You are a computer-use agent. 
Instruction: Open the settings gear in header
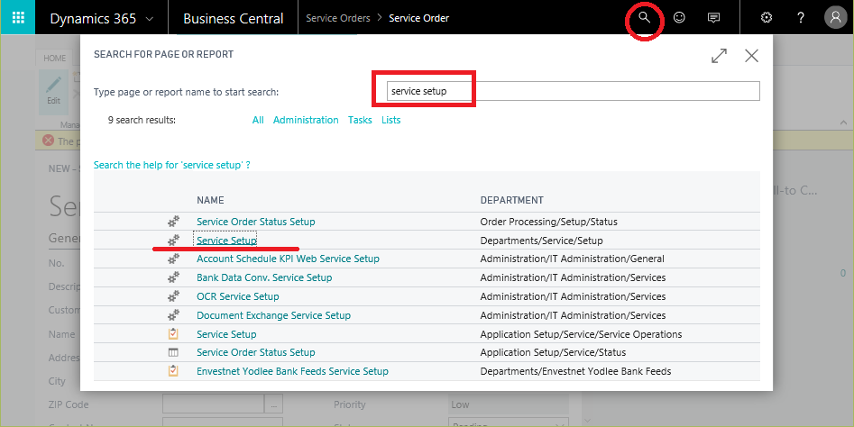tap(767, 17)
